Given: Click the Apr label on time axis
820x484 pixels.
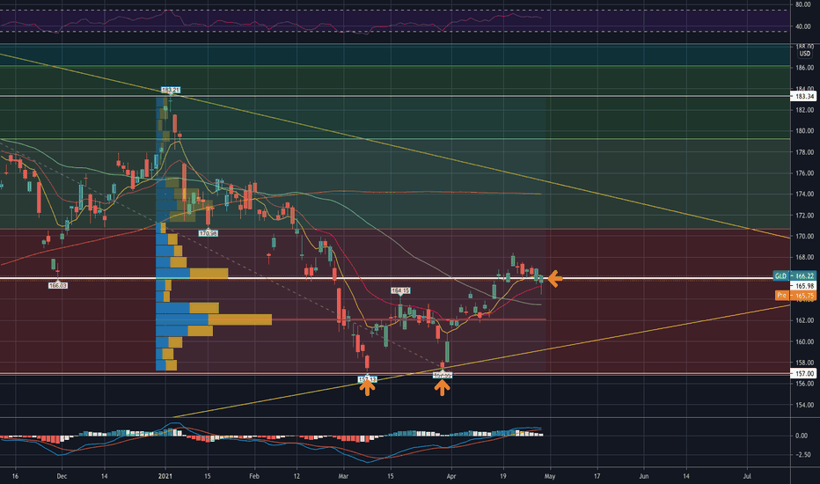Looking at the screenshot, I should (x=451, y=476).
